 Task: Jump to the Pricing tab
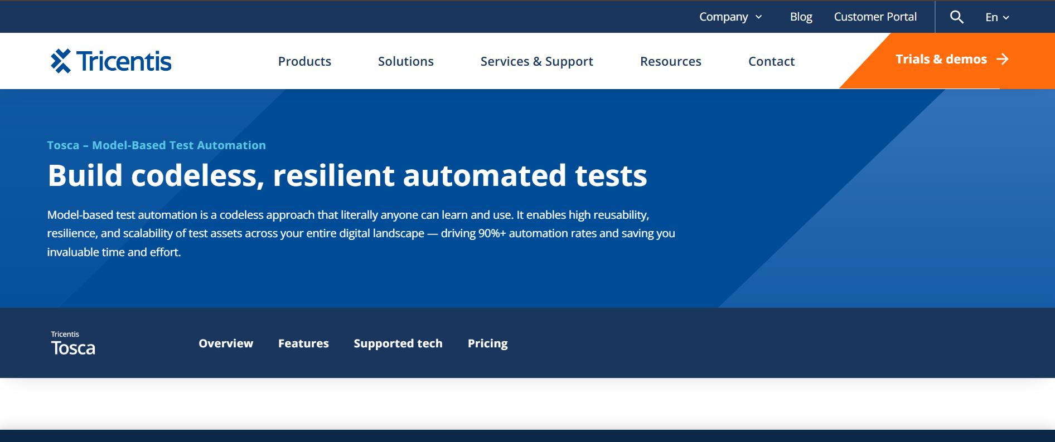pos(487,343)
